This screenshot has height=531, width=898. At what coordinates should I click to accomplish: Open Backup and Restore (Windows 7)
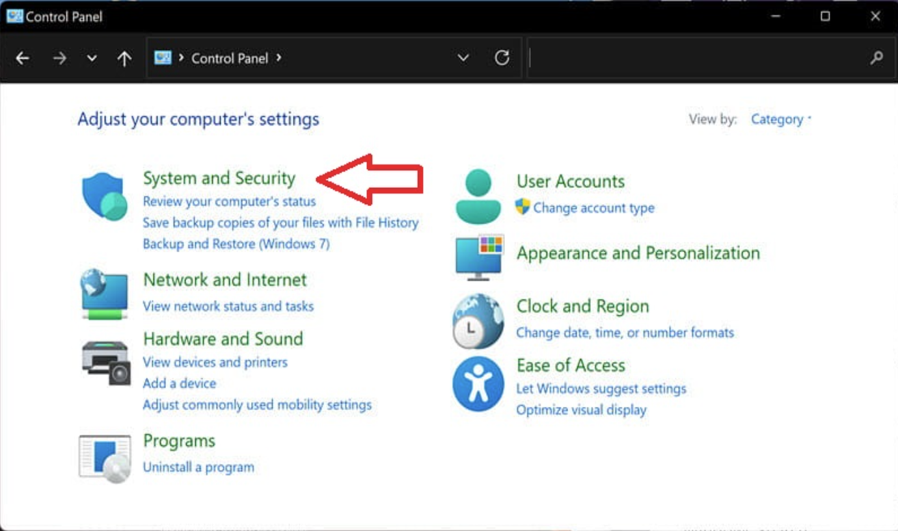[x=236, y=244]
